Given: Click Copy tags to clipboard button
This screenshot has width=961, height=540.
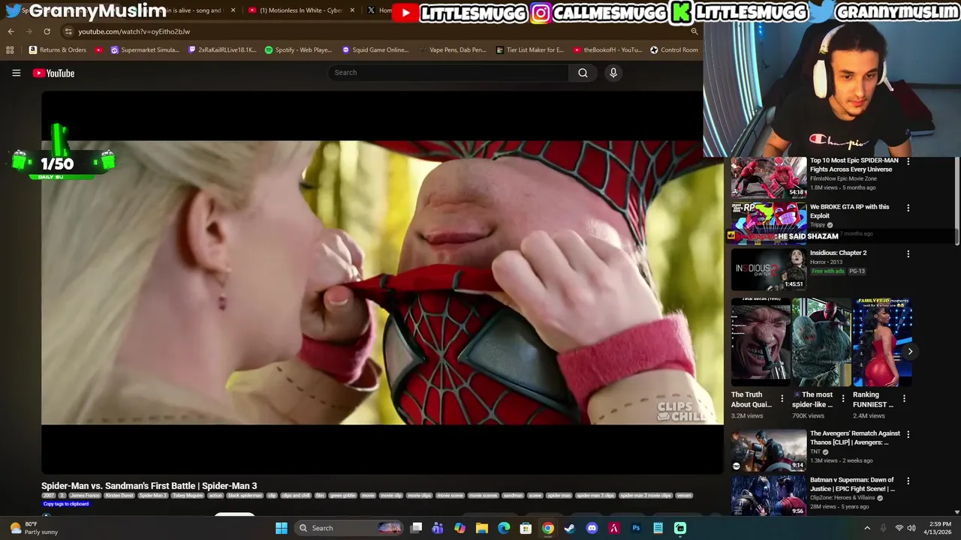Looking at the screenshot, I should coord(66,504).
